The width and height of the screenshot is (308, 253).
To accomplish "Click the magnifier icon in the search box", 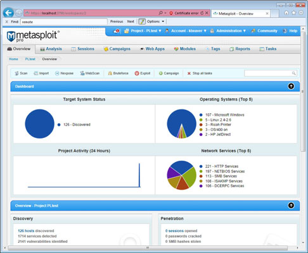I will [x=293, y=73].
